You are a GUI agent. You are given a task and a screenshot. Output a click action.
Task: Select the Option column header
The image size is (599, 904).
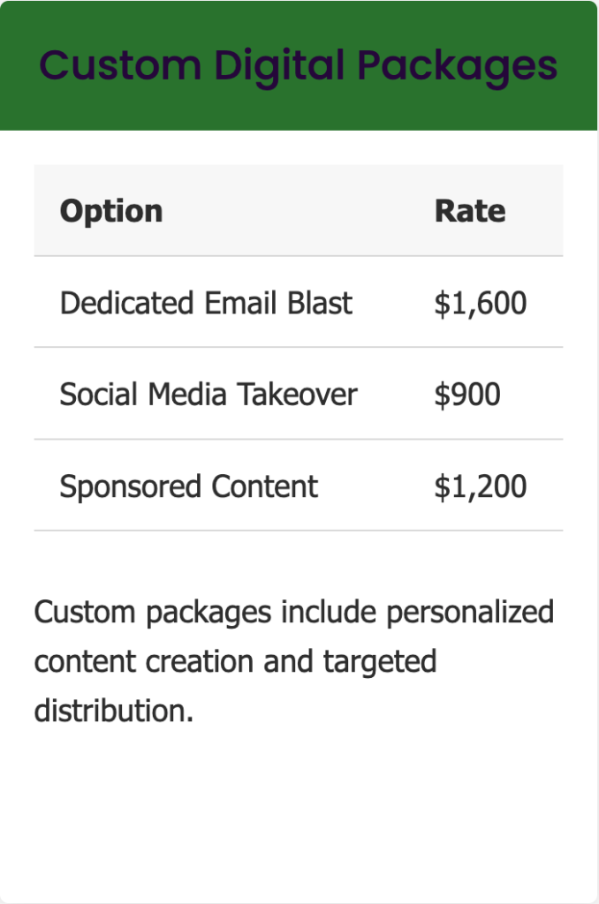click(x=111, y=211)
